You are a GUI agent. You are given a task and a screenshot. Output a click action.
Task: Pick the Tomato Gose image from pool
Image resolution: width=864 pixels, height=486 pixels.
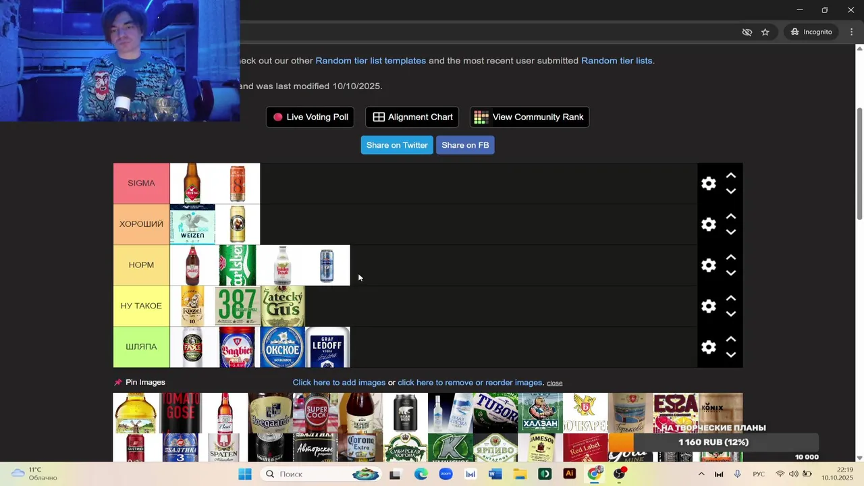tap(181, 413)
